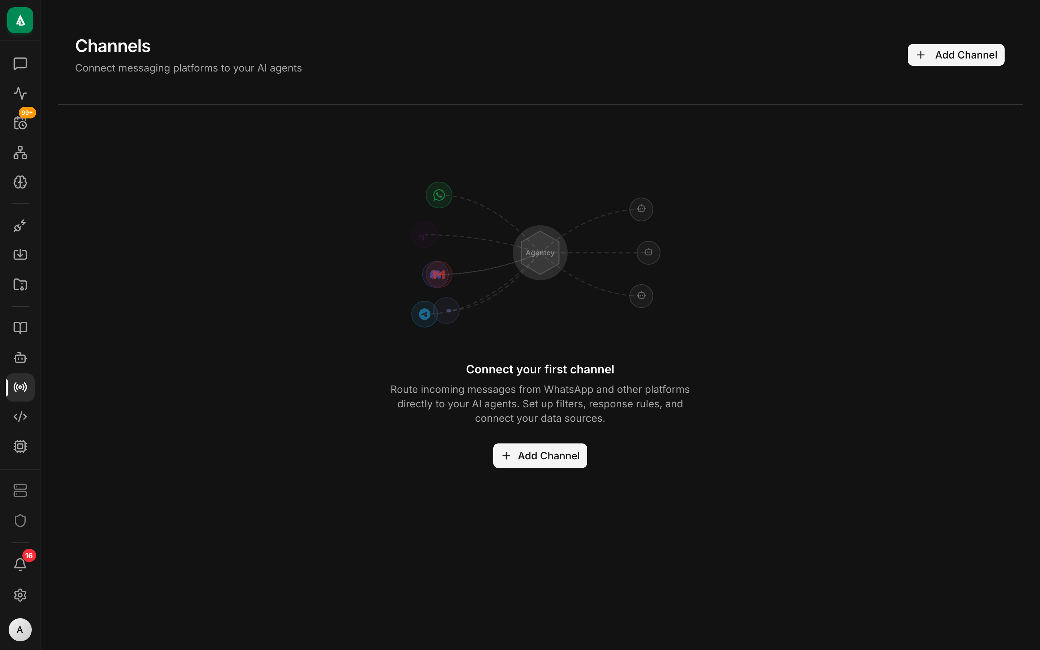The image size is (1040, 650).
Task: Open the servers panel icon
Action: (20, 490)
